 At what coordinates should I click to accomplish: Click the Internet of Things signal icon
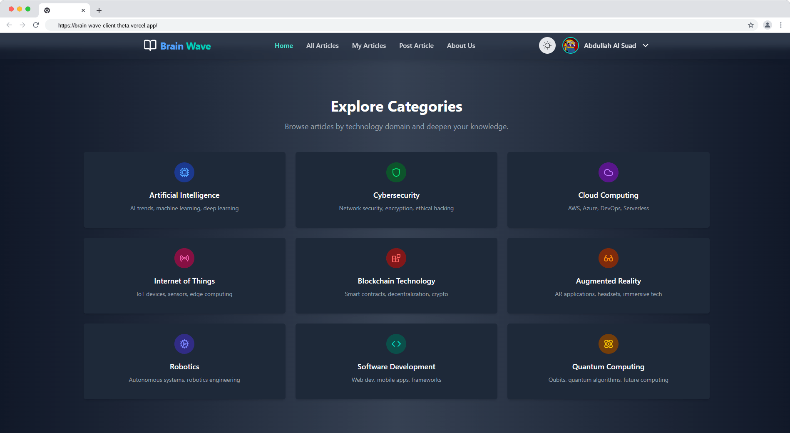pyautogui.click(x=184, y=258)
